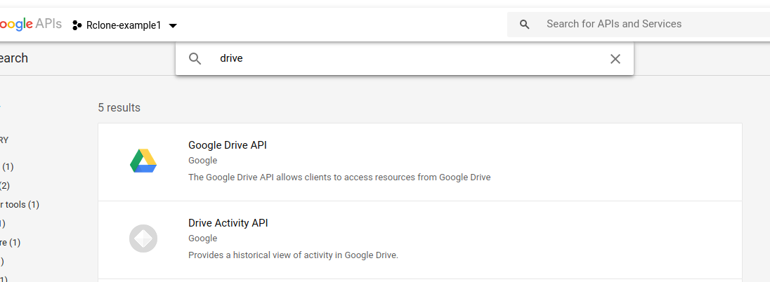770x282 pixels.
Task: Open the Google APIs logo home link
Action: coord(30,24)
